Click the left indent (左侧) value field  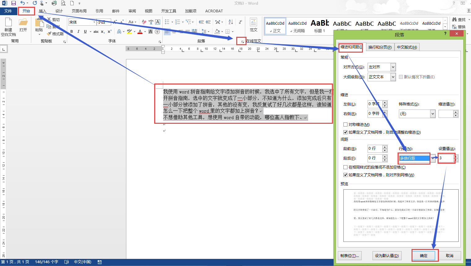click(375, 104)
